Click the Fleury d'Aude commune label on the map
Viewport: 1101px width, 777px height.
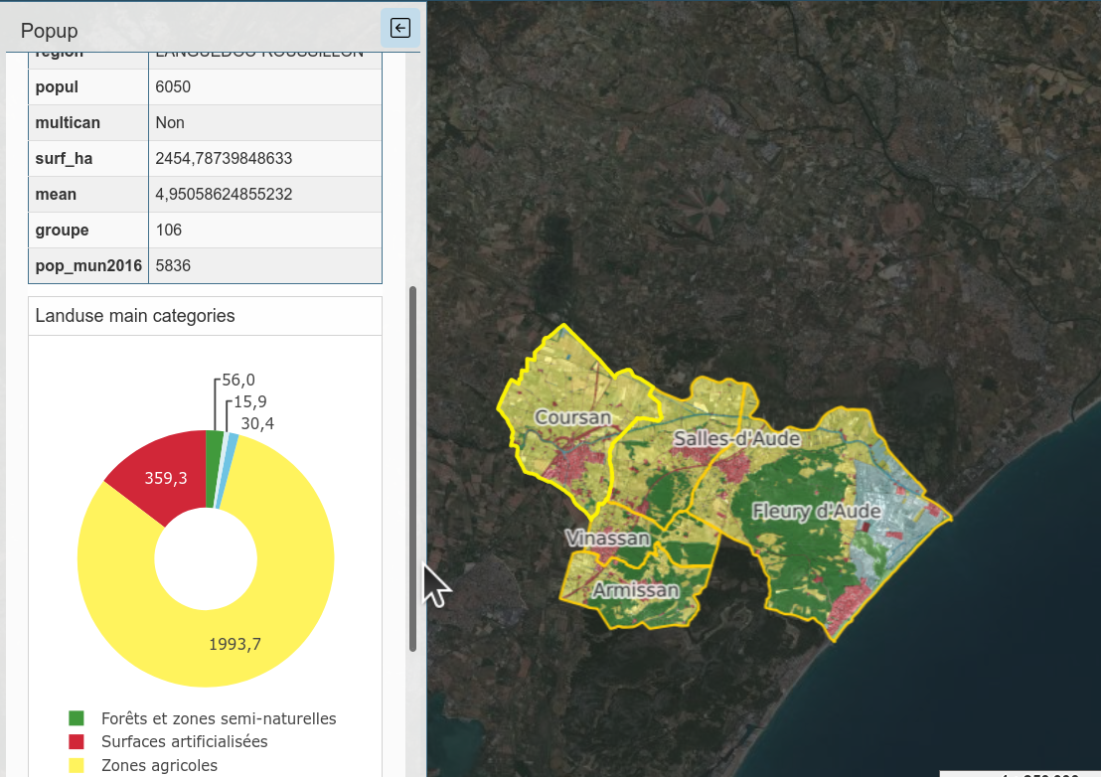pos(816,511)
